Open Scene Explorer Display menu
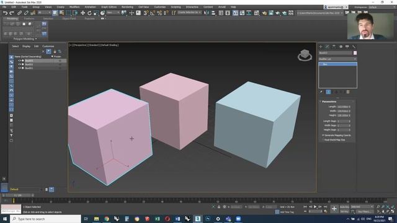The width and height of the screenshot is (397, 223). click(26, 46)
